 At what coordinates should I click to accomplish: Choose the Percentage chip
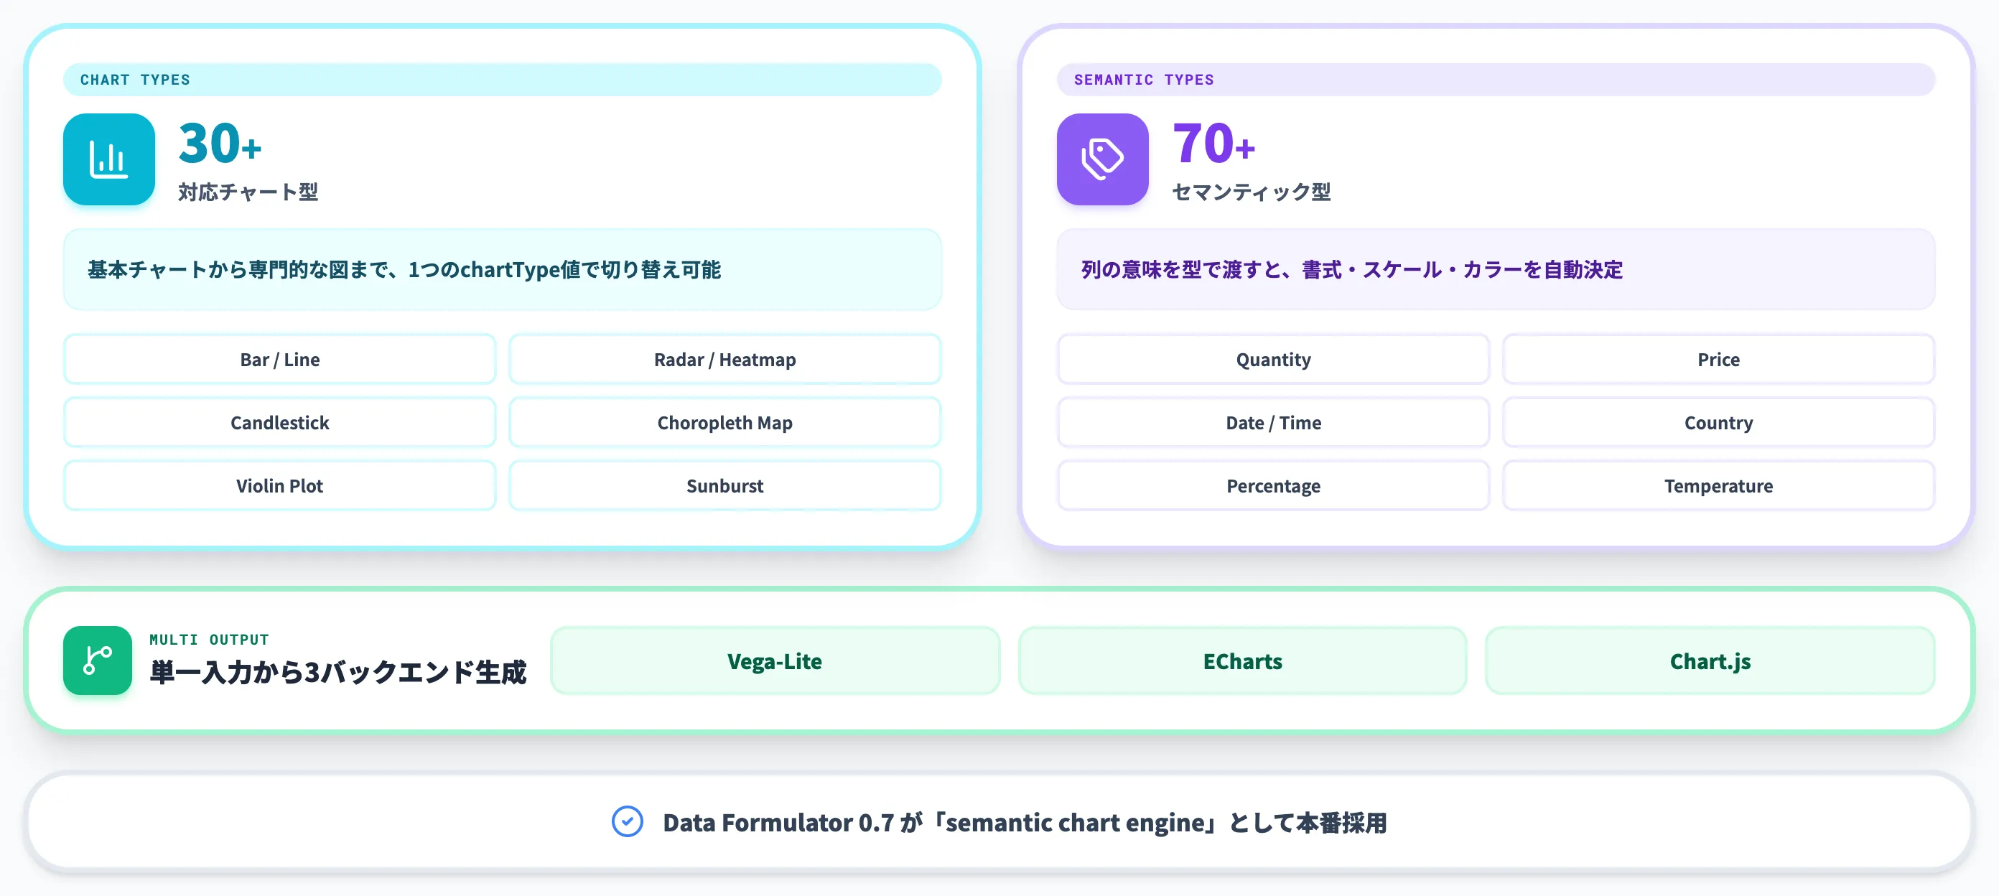point(1272,485)
